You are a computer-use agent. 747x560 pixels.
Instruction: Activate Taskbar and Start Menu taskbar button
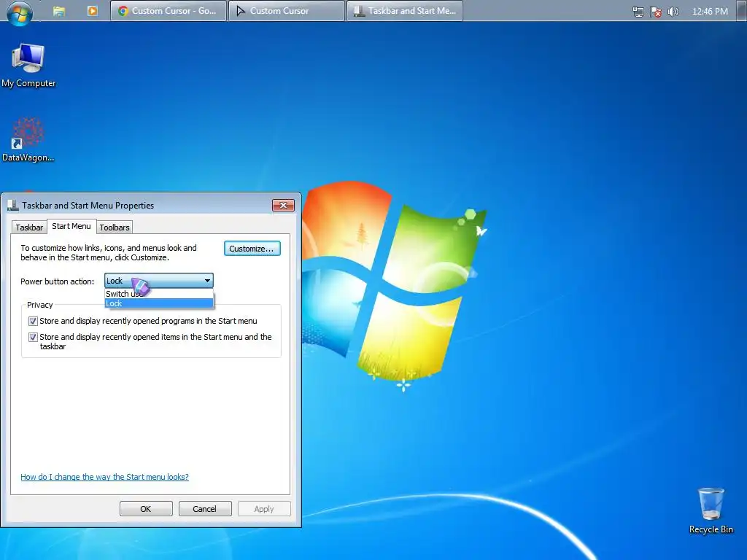tap(405, 11)
